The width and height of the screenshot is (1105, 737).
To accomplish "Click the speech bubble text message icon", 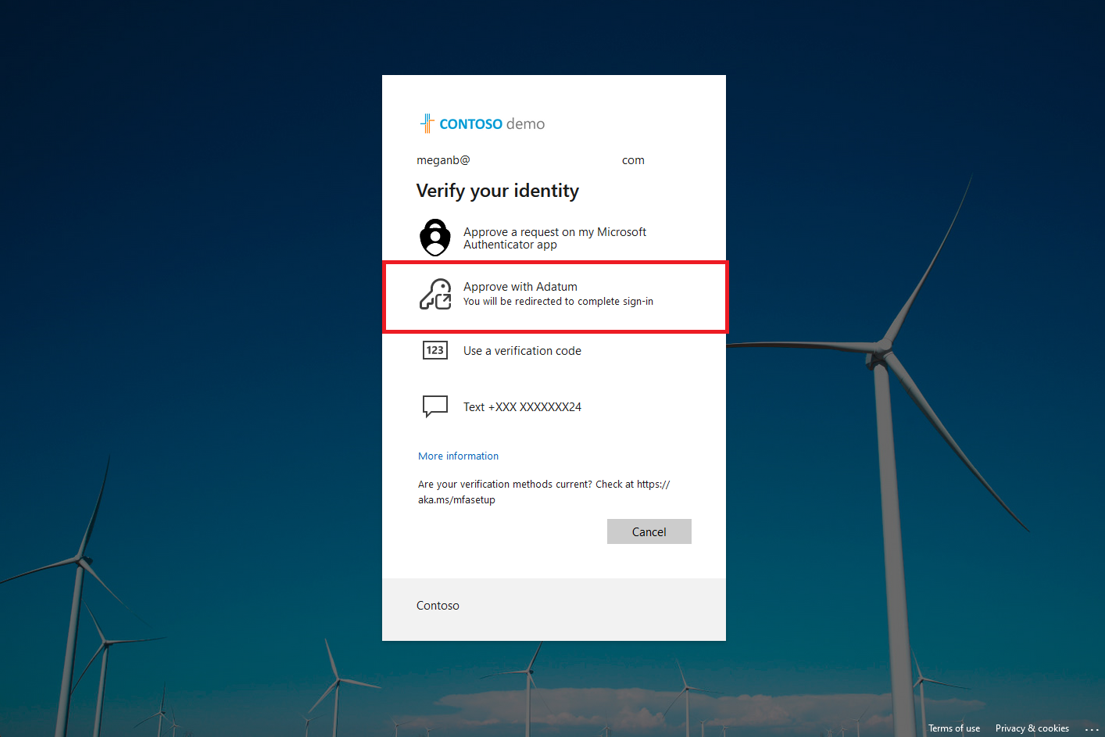I will click(x=435, y=406).
